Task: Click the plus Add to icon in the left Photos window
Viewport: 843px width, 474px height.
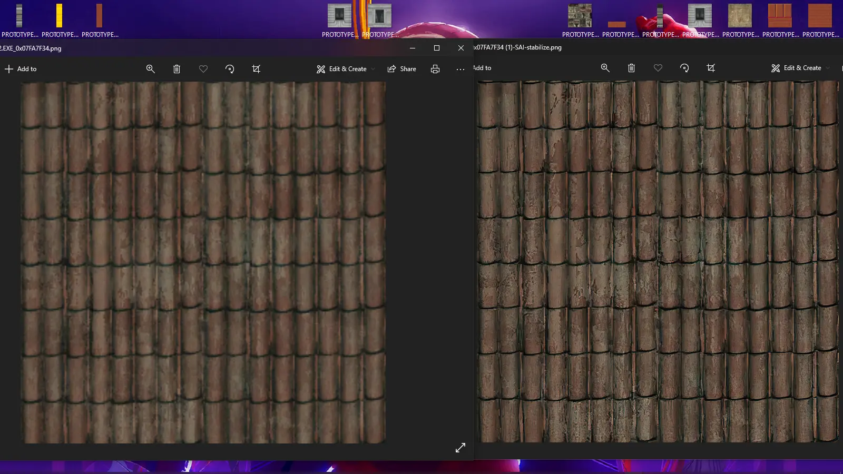Action: click(x=9, y=69)
